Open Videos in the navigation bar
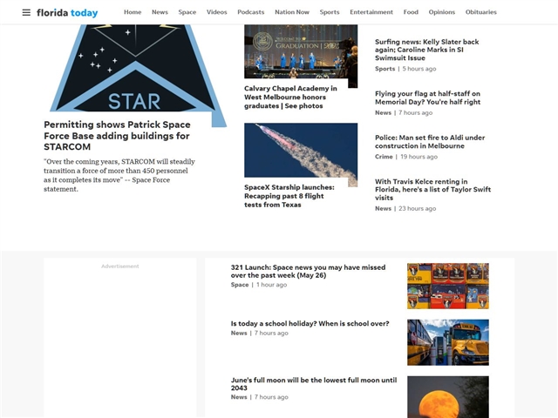The height and width of the screenshot is (418, 558). point(217,12)
